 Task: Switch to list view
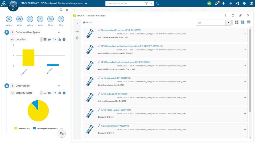249,23
